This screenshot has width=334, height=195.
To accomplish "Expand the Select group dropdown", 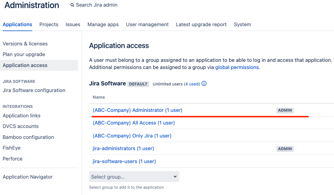I will tap(134, 177).
